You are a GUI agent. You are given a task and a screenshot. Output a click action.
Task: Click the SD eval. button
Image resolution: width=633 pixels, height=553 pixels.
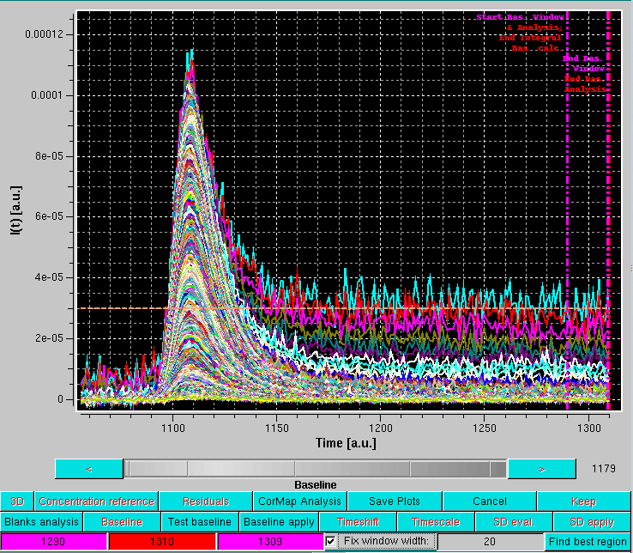click(512, 522)
